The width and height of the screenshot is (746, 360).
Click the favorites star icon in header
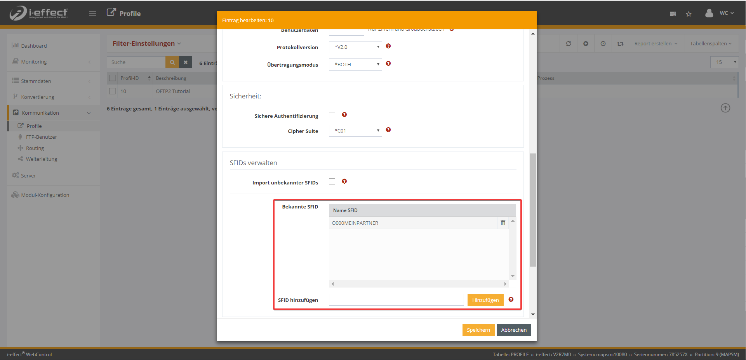click(689, 14)
